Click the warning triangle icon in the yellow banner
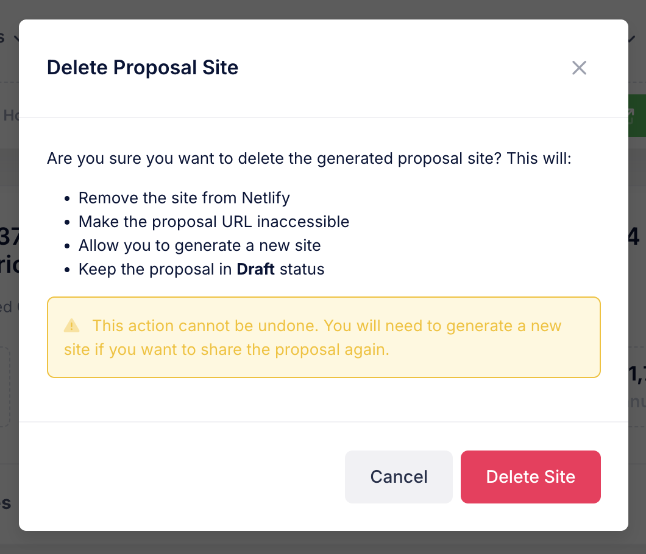646x554 pixels. point(71,324)
